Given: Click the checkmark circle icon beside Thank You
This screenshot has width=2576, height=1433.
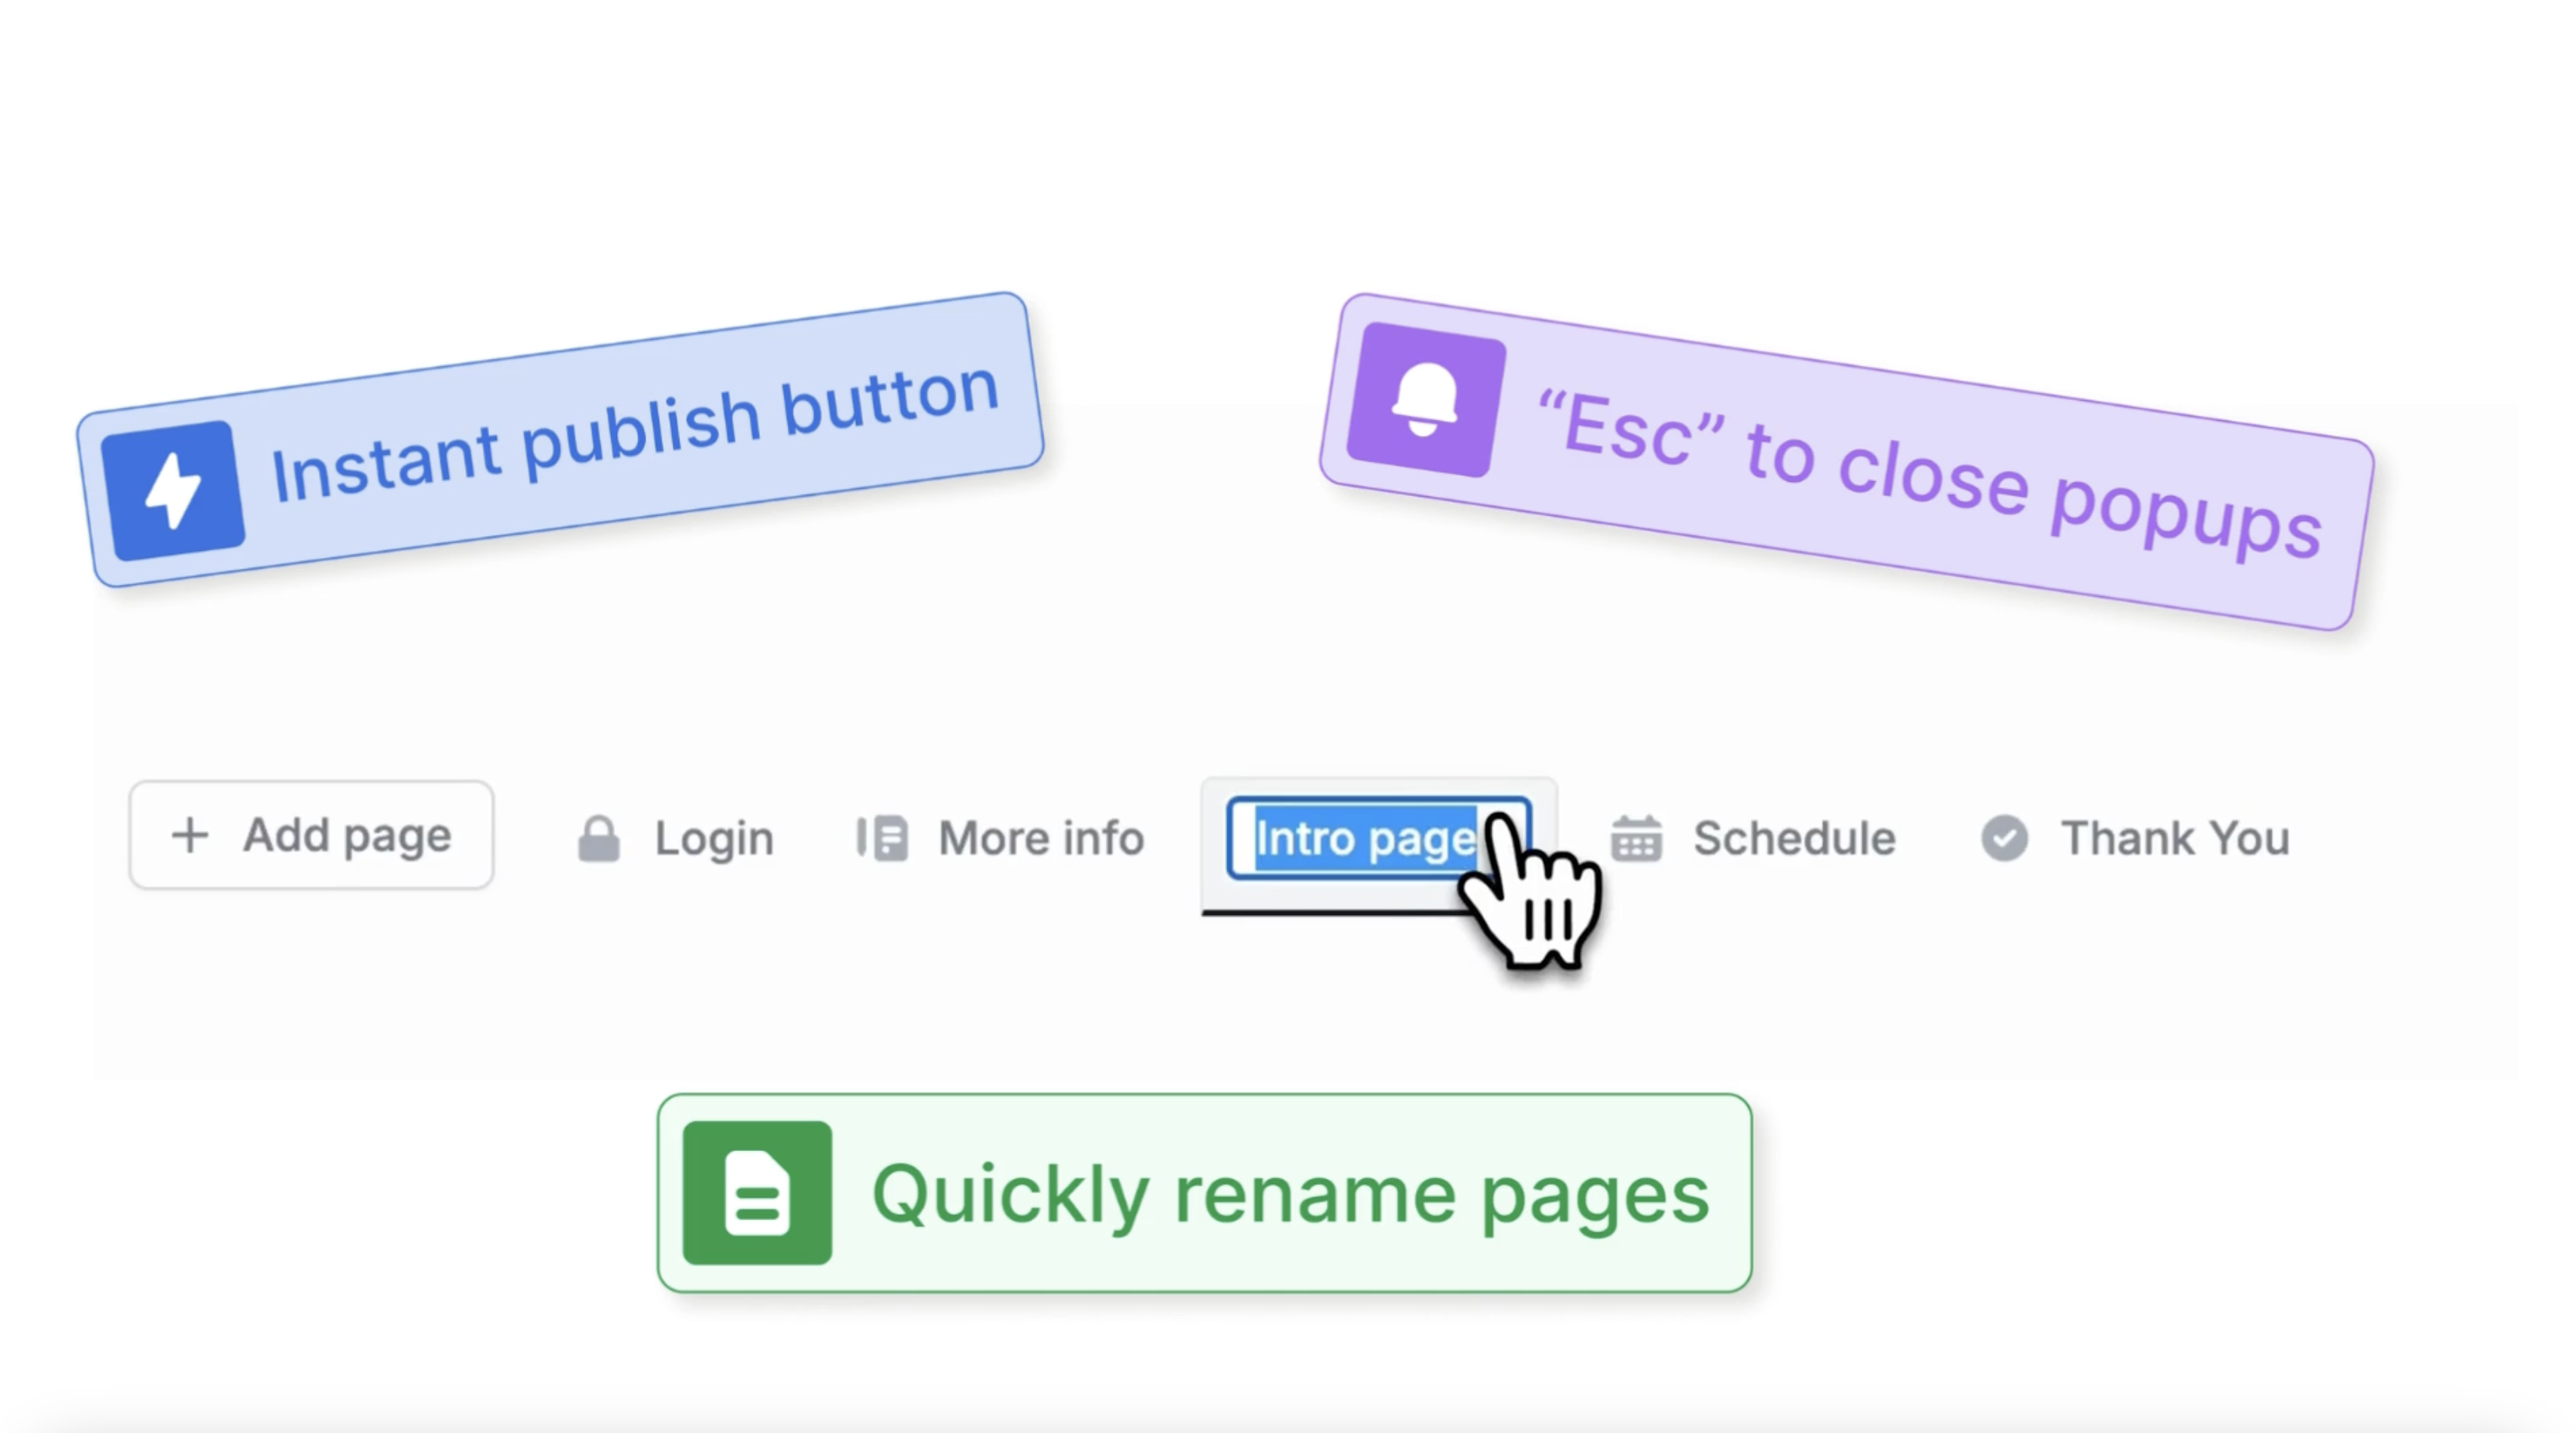Looking at the screenshot, I should coord(2005,838).
